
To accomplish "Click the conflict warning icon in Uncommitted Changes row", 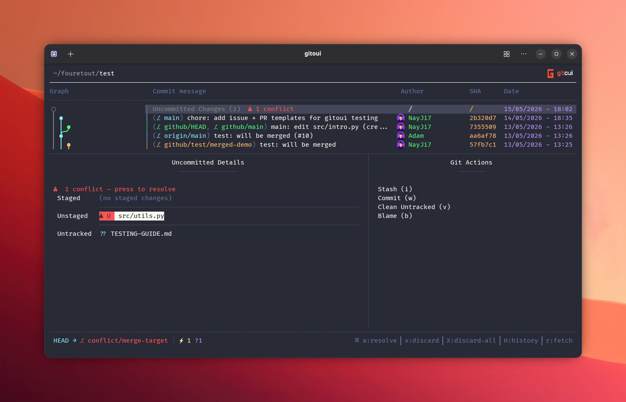I will (250, 109).
